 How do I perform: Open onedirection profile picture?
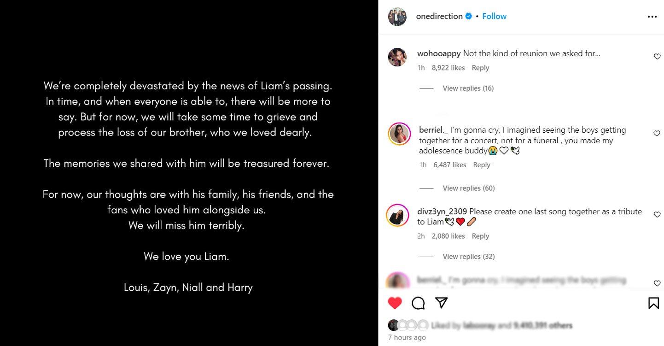(x=397, y=17)
